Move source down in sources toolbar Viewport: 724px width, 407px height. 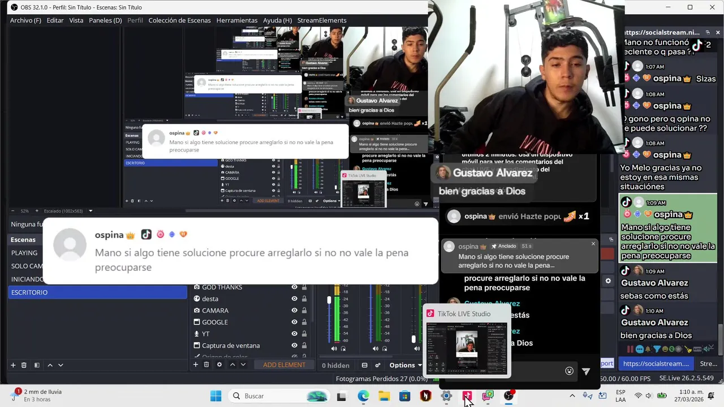[x=243, y=365]
